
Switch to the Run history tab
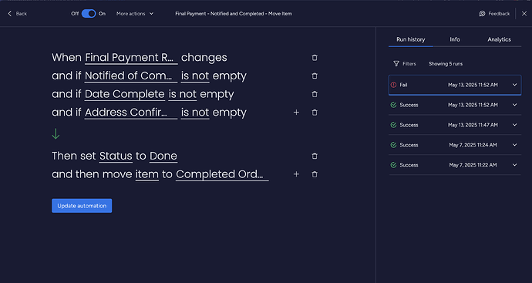(x=410, y=39)
